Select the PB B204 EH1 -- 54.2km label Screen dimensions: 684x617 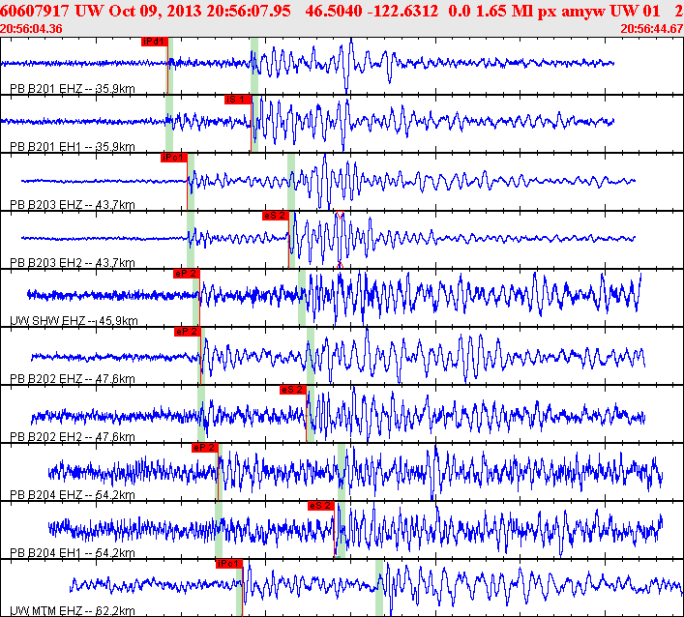73,553
